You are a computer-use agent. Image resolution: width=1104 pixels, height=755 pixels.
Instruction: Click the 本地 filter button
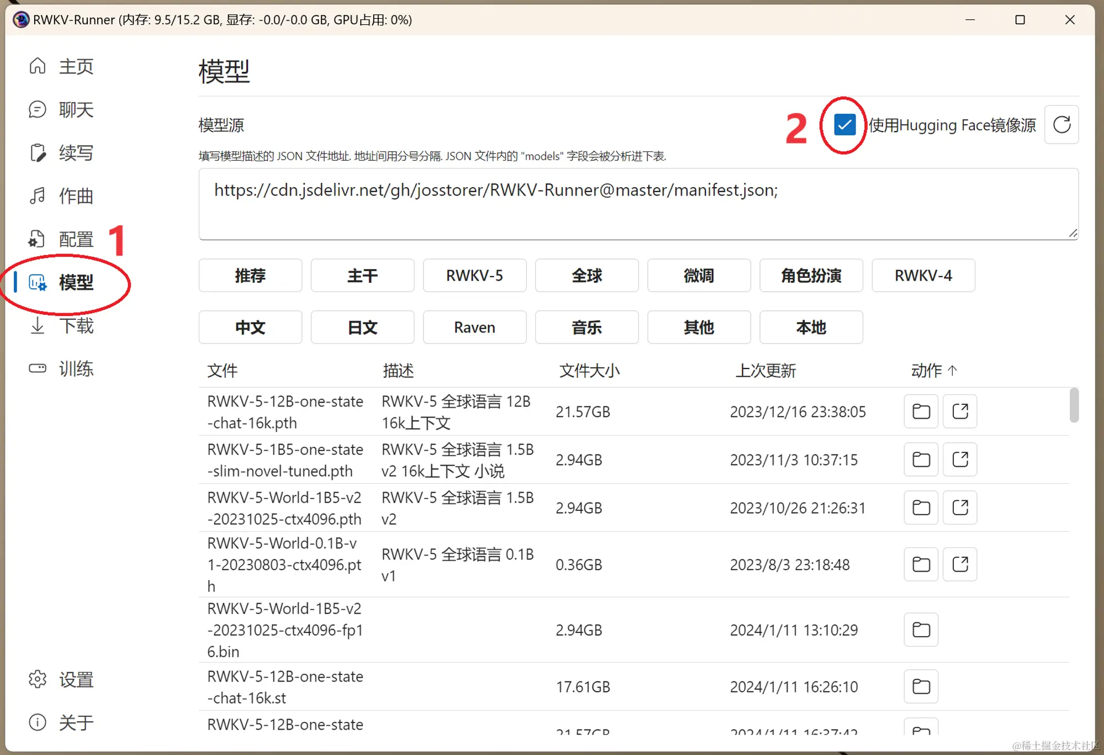click(x=811, y=327)
